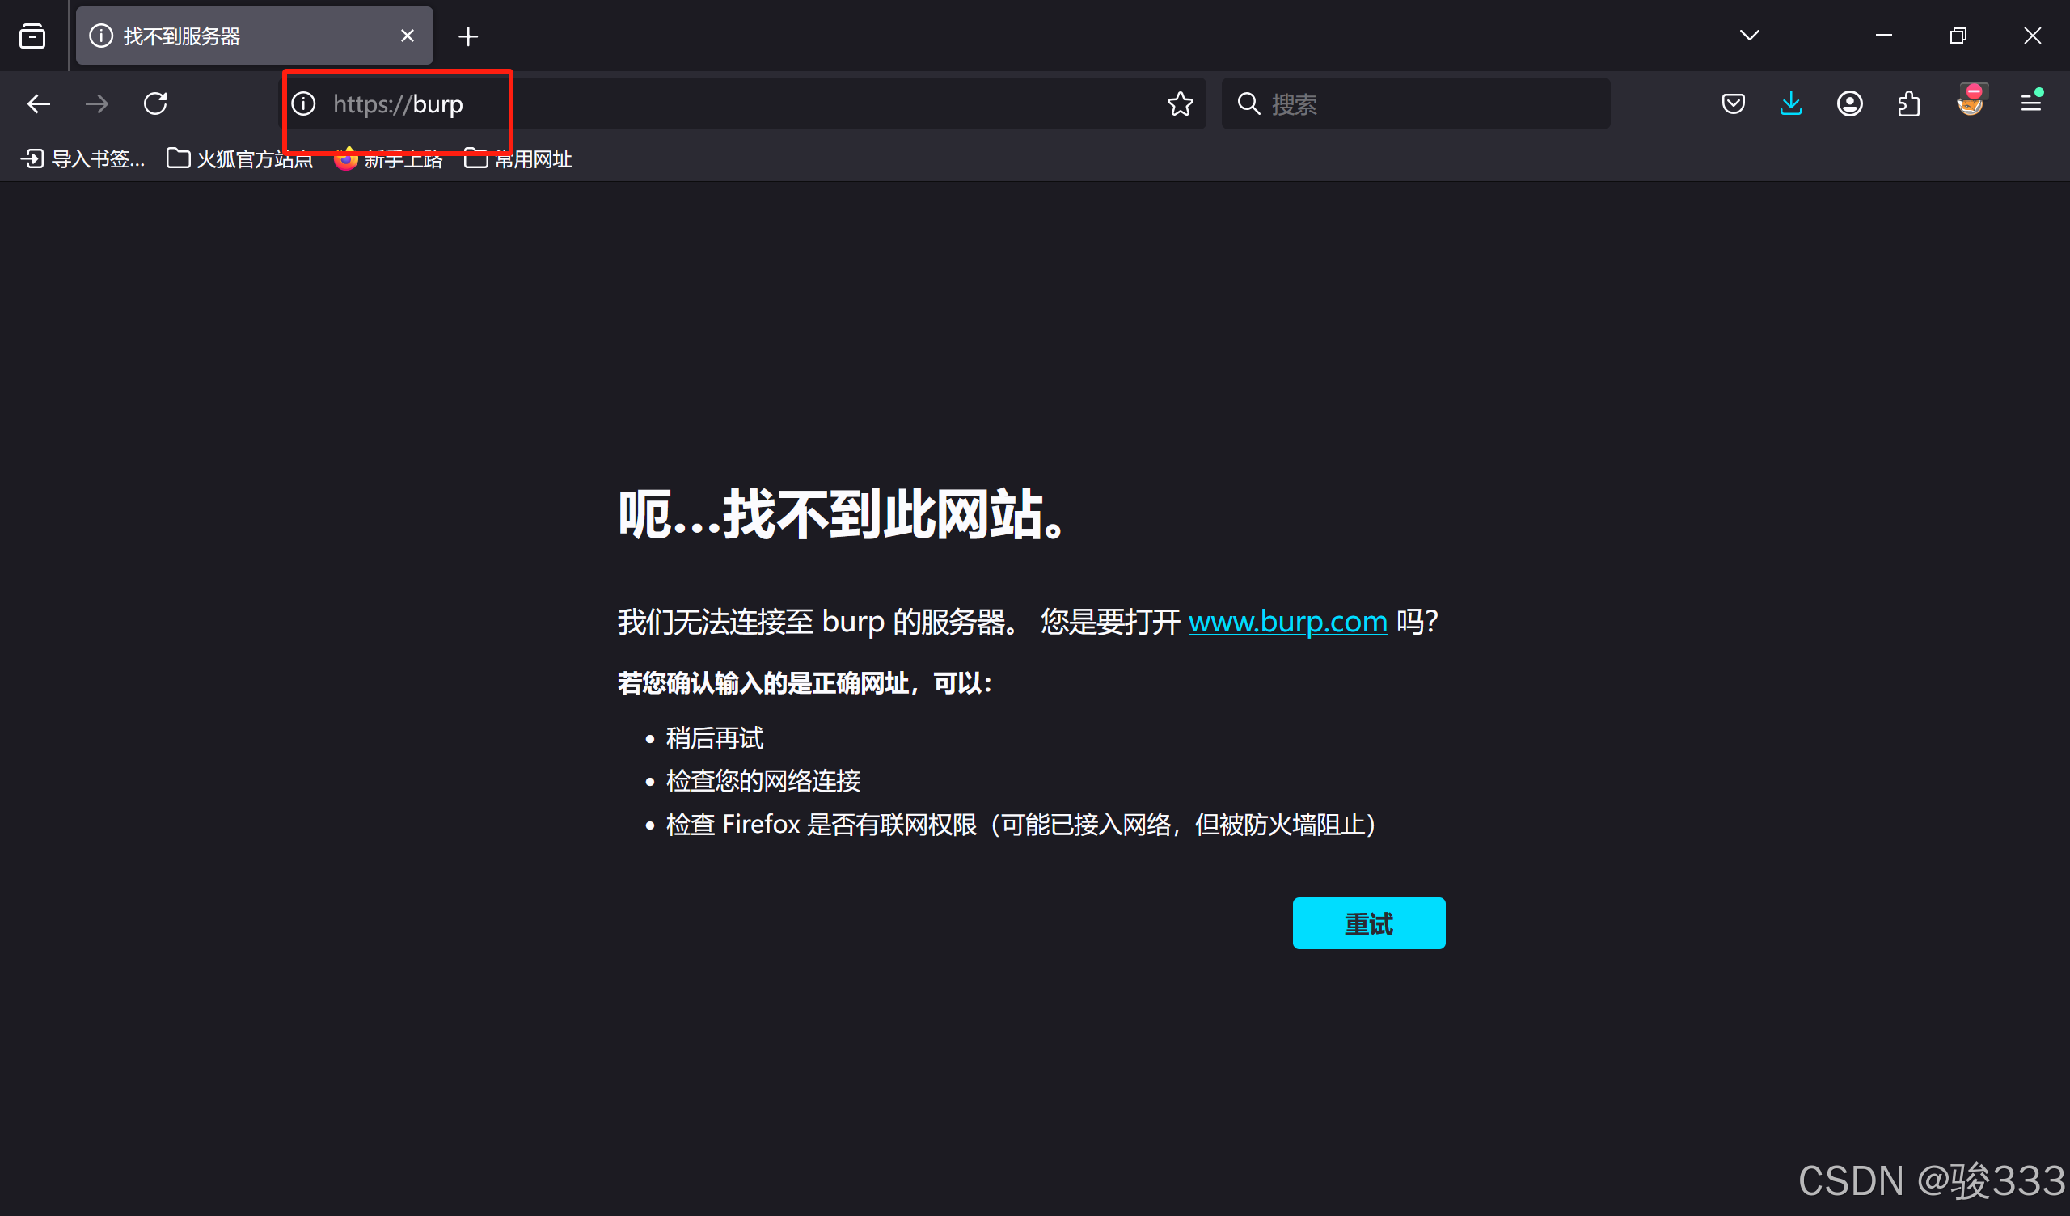Click site information icon in address bar
Image resolution: width=2070 pixels, height=1216 pixels.
point(304,103)
